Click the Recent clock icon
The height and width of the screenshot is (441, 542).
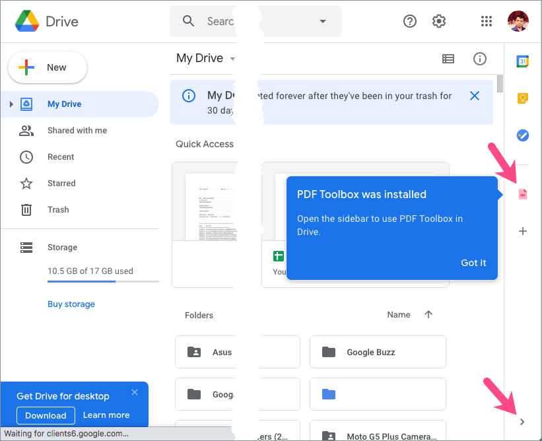pyautogui.click(x=26, y=157)
